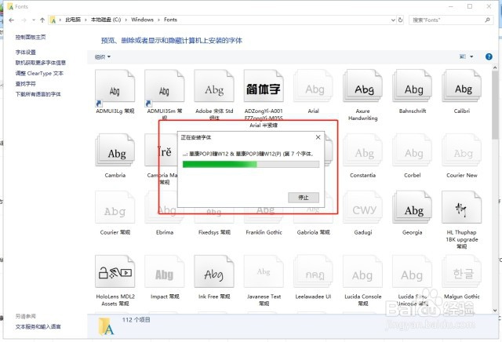Select the Cambria font icon

click(115, 151)
